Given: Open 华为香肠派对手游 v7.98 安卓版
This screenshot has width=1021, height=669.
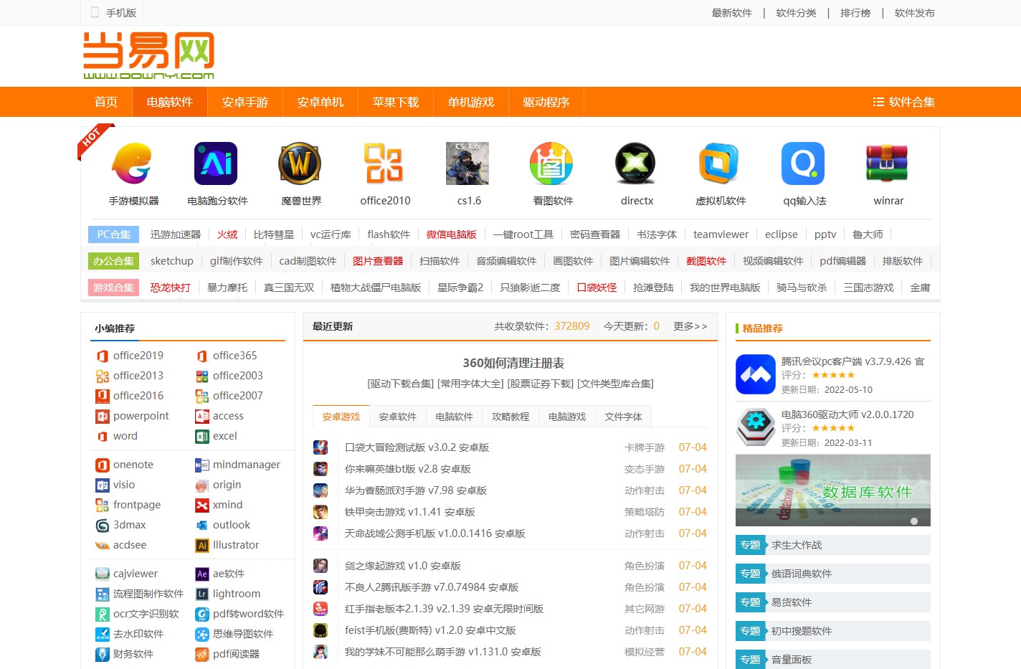Looking at the screenshot, I should pyautogui.click(x=416, y=490).
